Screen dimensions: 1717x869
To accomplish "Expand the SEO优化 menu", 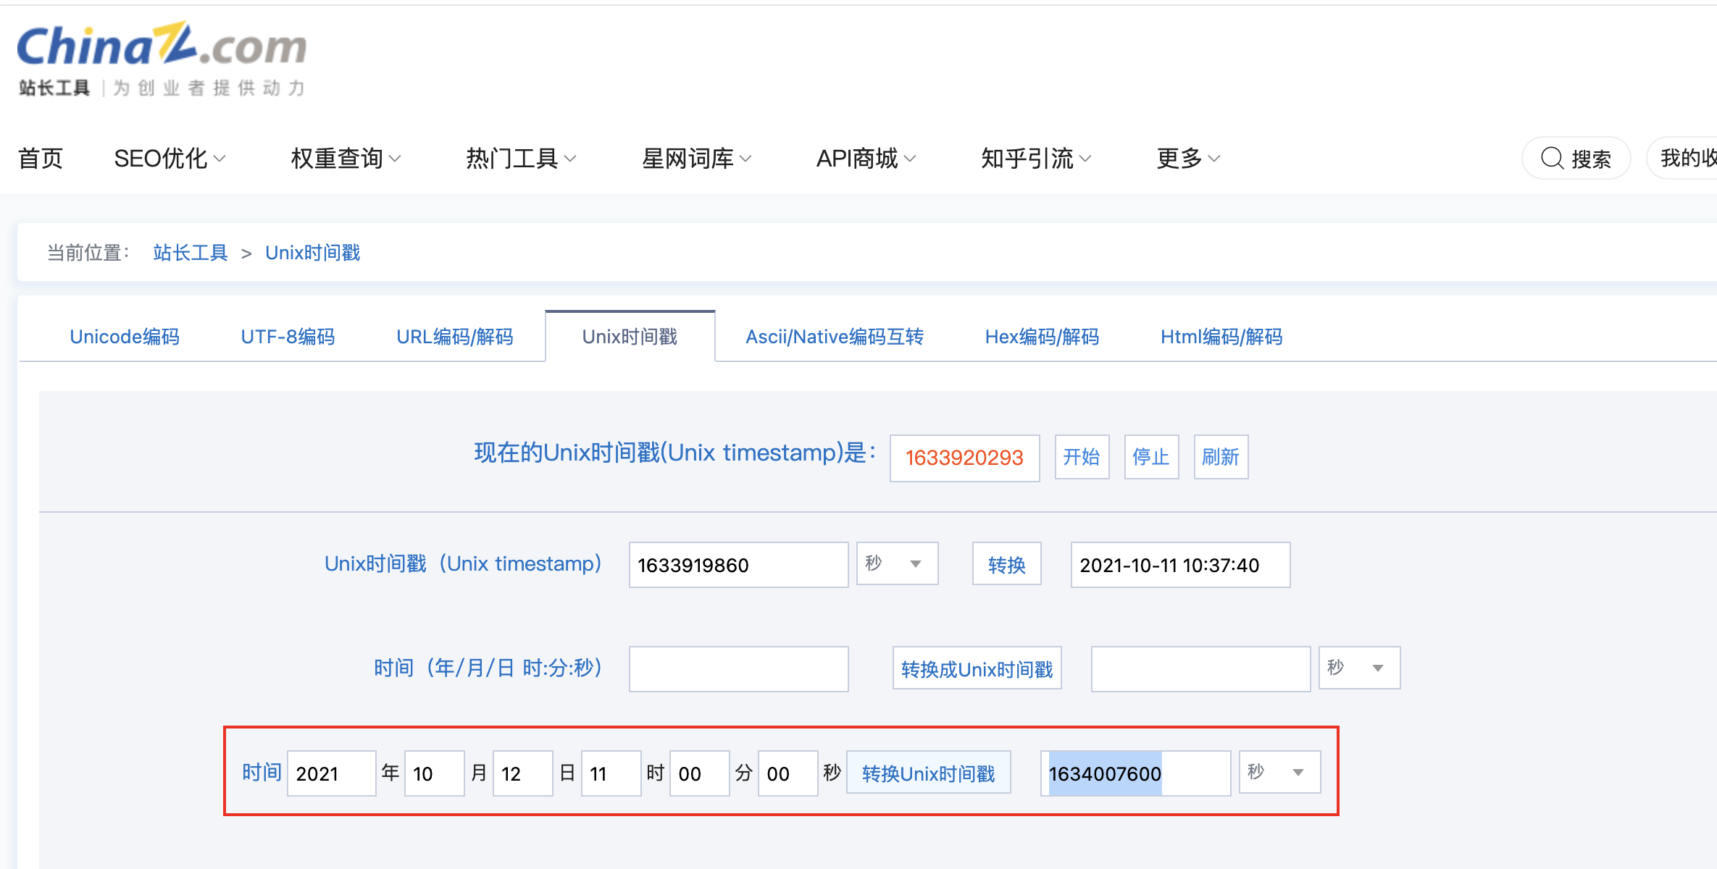I will (170, 158).
